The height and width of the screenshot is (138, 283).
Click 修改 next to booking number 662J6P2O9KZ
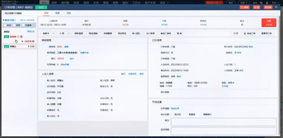[251, 47]
